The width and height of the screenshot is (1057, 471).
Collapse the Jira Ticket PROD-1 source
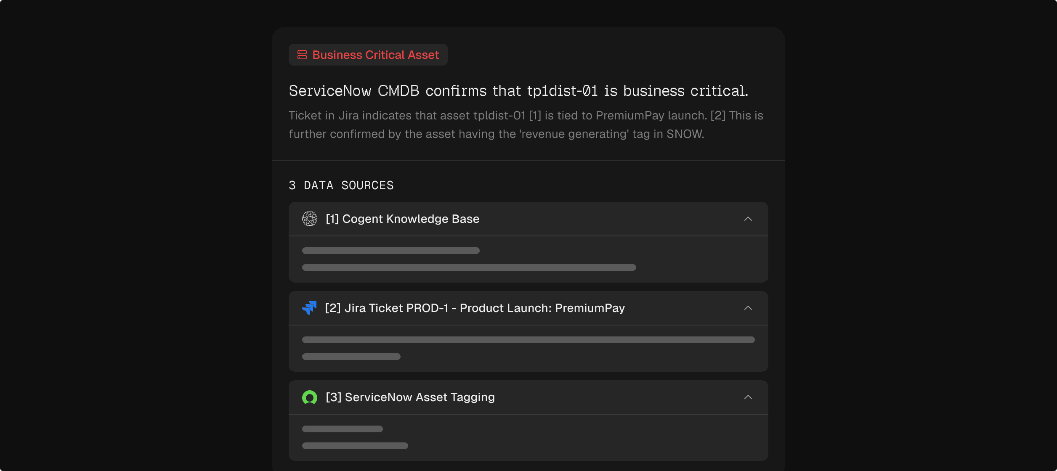748,308
